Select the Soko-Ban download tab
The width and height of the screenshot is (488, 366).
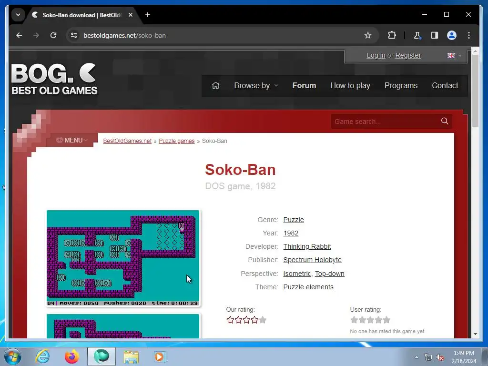(81, 15)
